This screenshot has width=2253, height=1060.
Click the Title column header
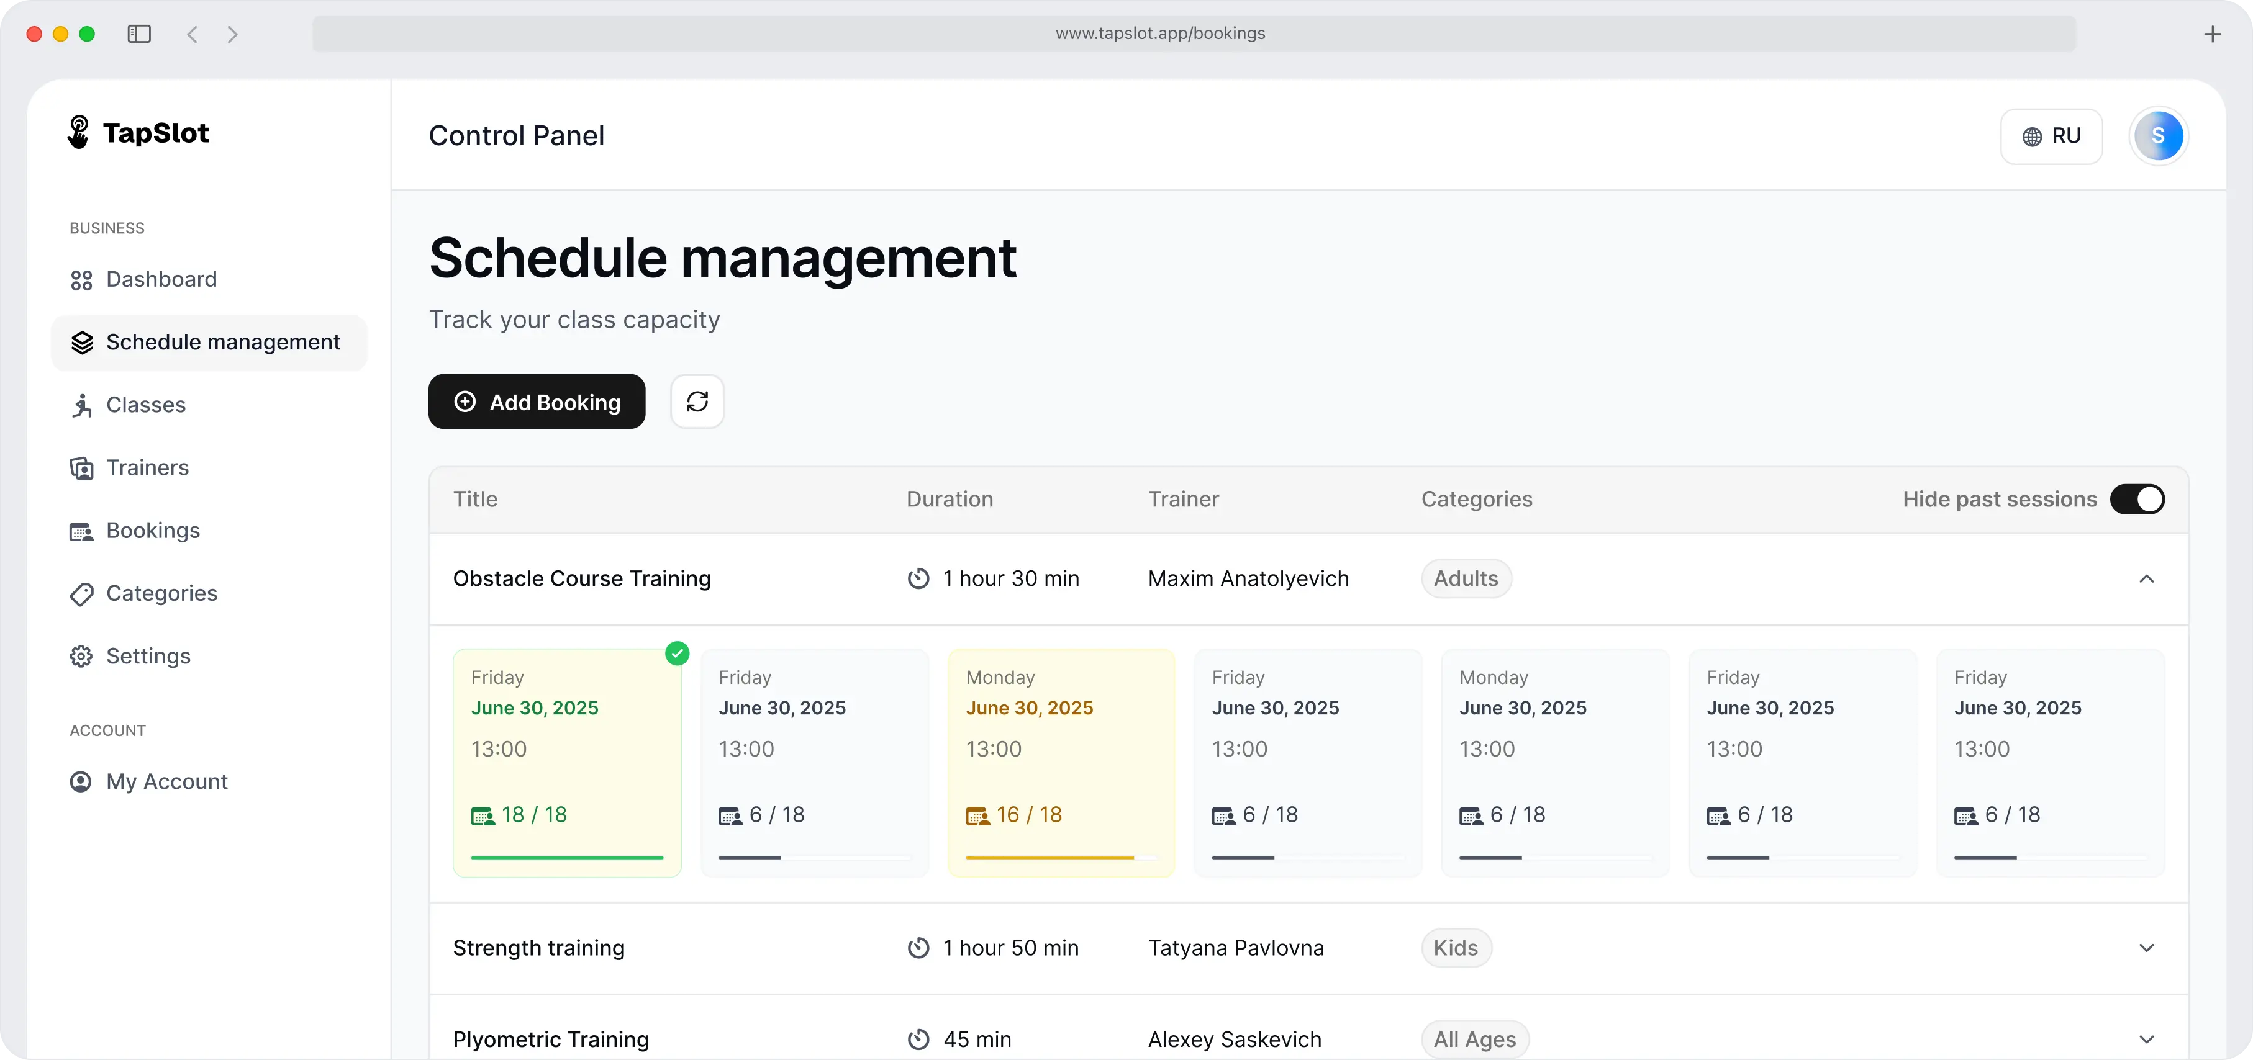coord(475,500)
